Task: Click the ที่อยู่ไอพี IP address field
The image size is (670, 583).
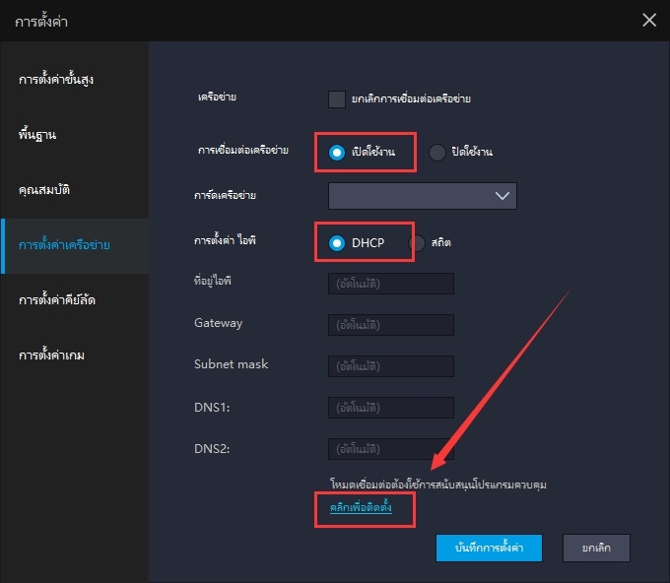Action: click(x=391, y=284)
